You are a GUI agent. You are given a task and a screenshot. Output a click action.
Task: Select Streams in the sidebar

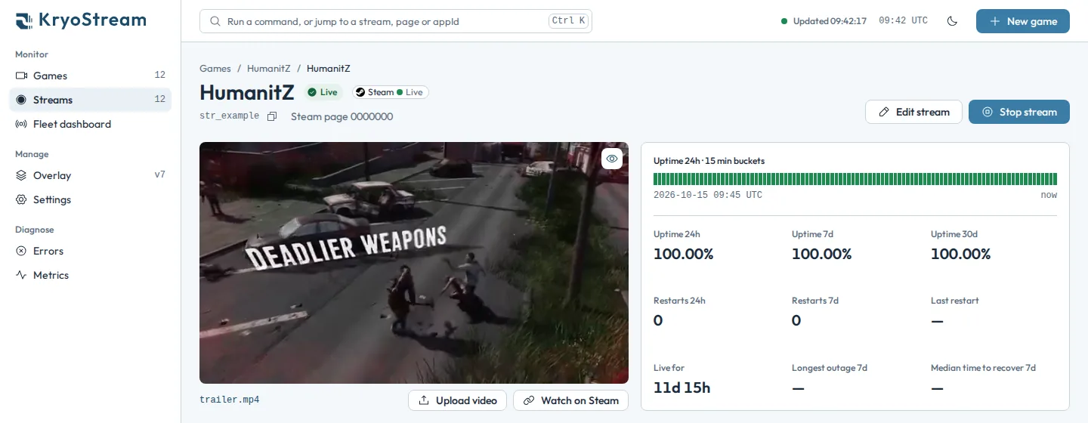[90, 100]
